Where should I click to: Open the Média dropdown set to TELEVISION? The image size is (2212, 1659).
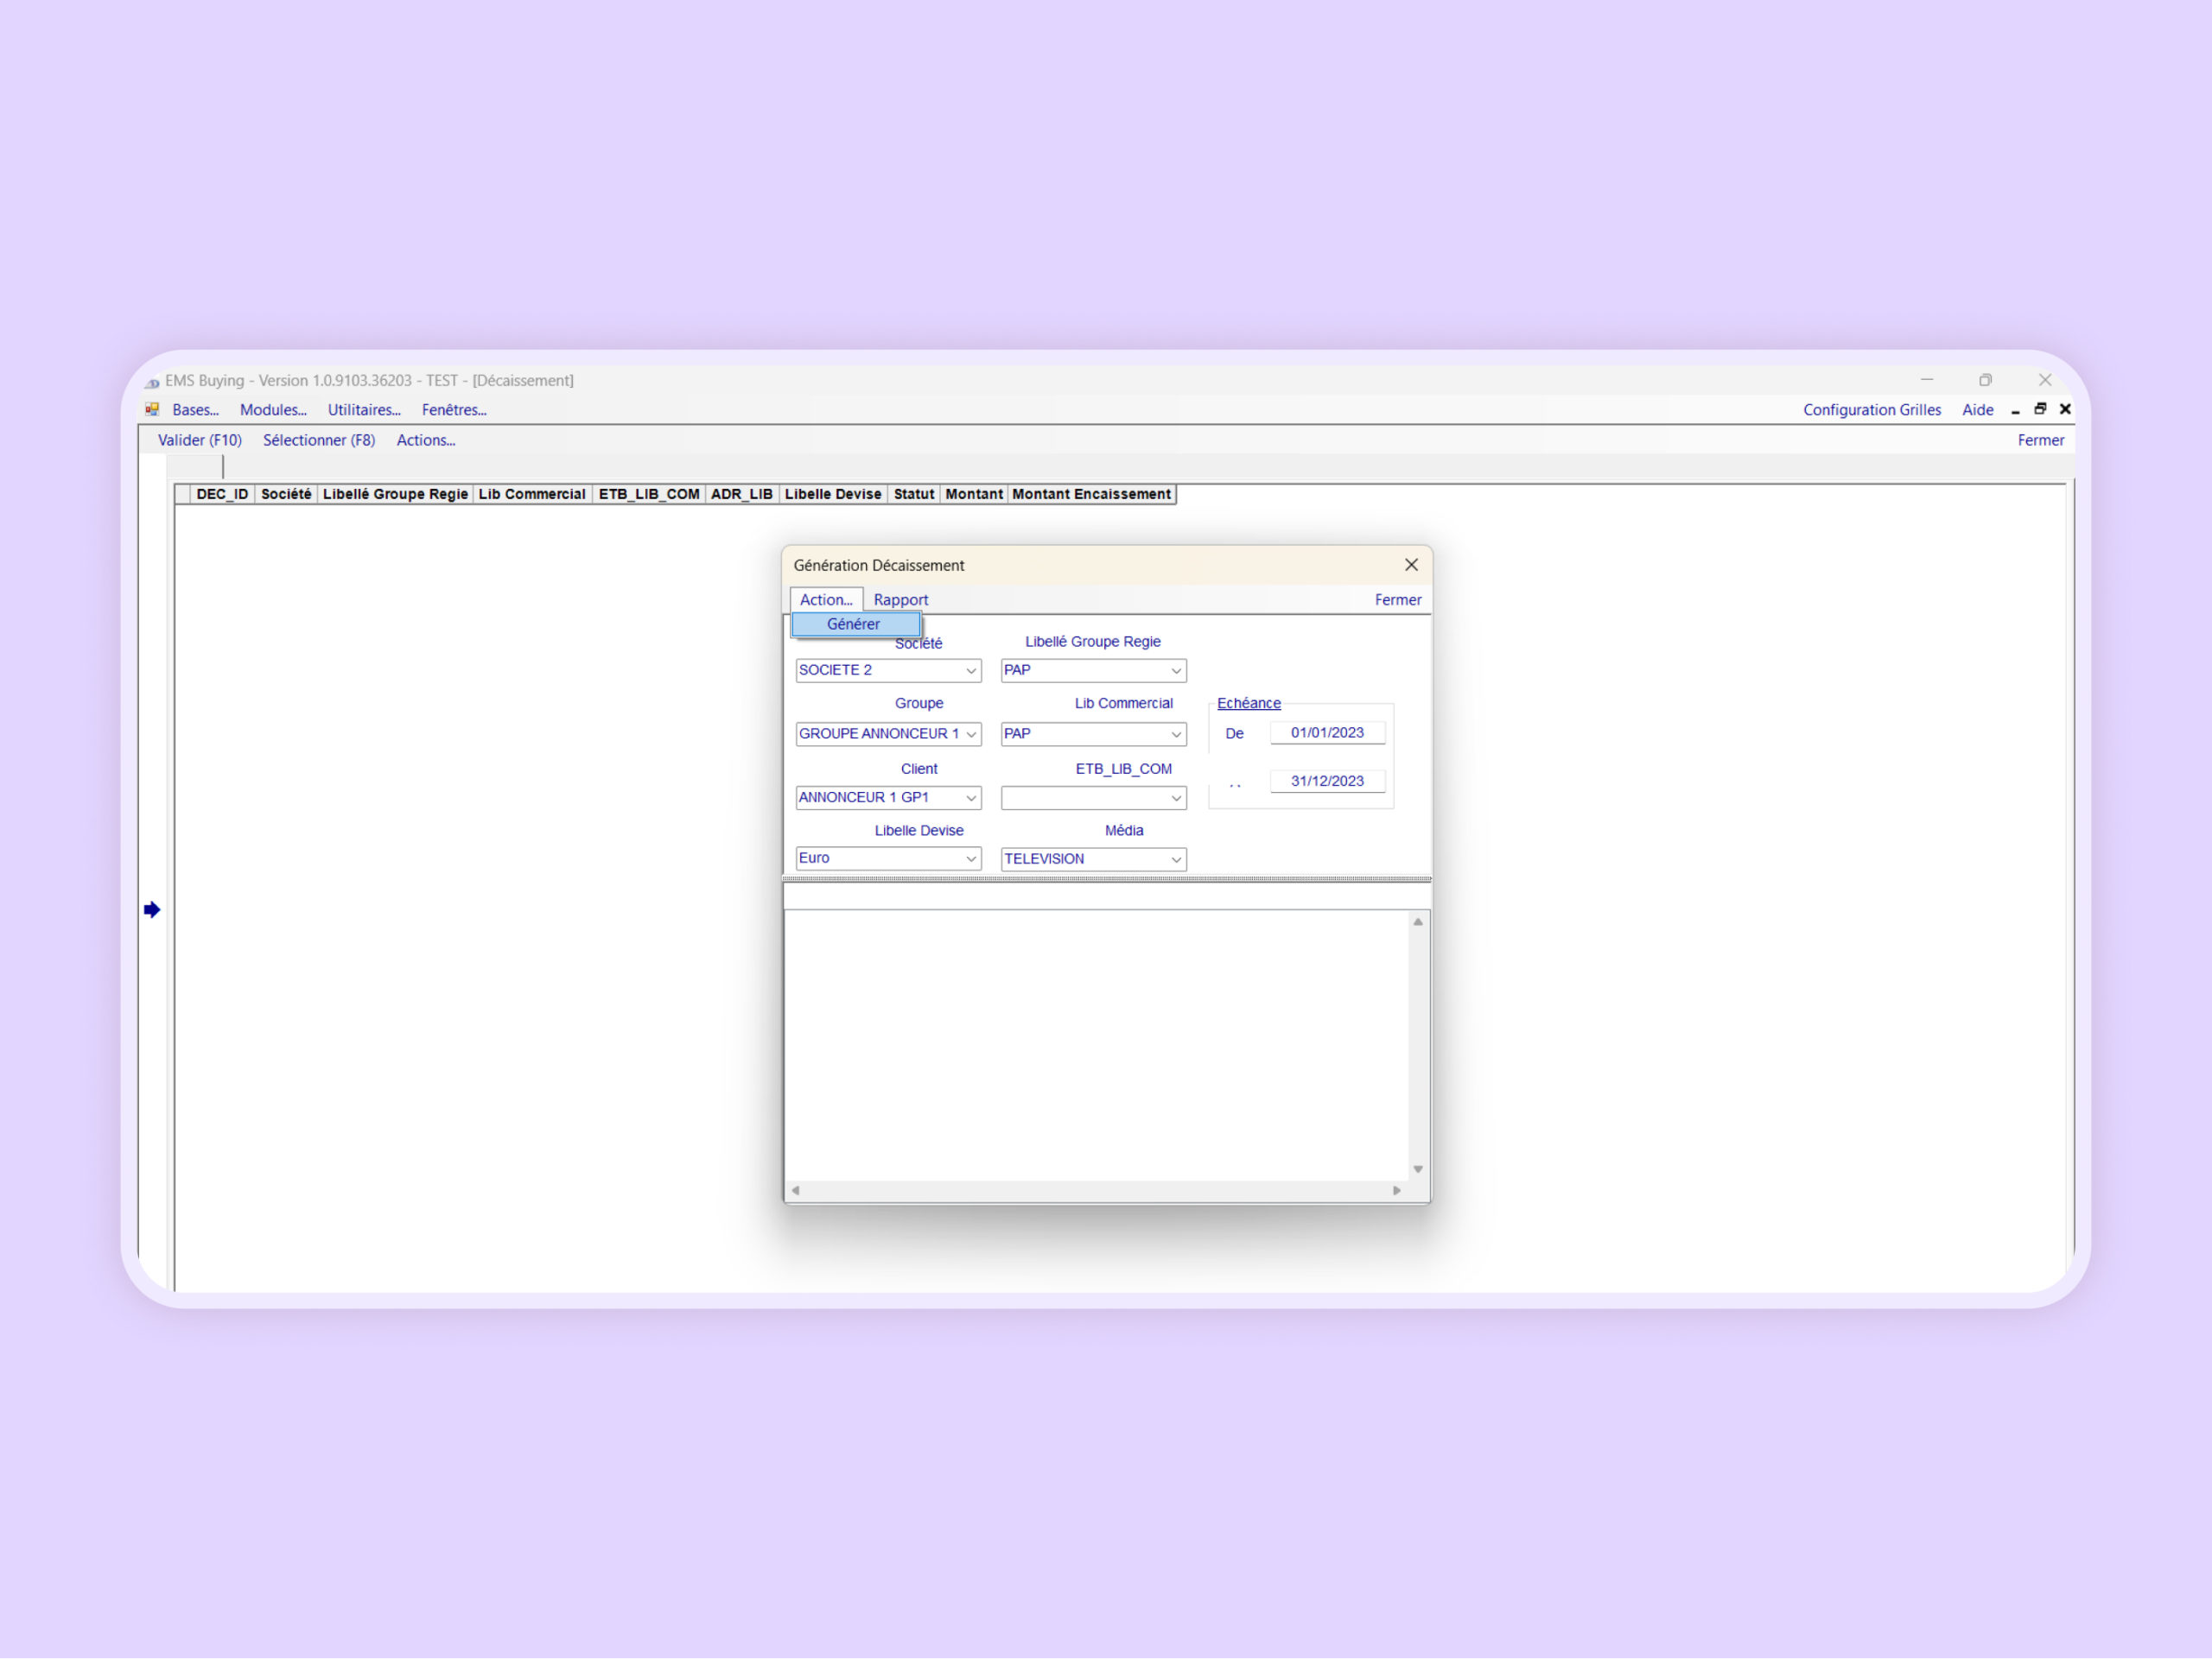[x=1176, y=859]
